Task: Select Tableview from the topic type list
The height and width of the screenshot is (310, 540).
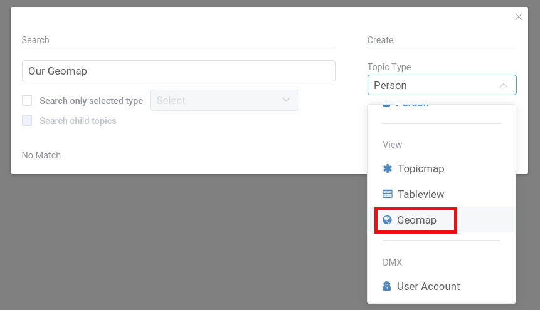Action: point(421,194)
